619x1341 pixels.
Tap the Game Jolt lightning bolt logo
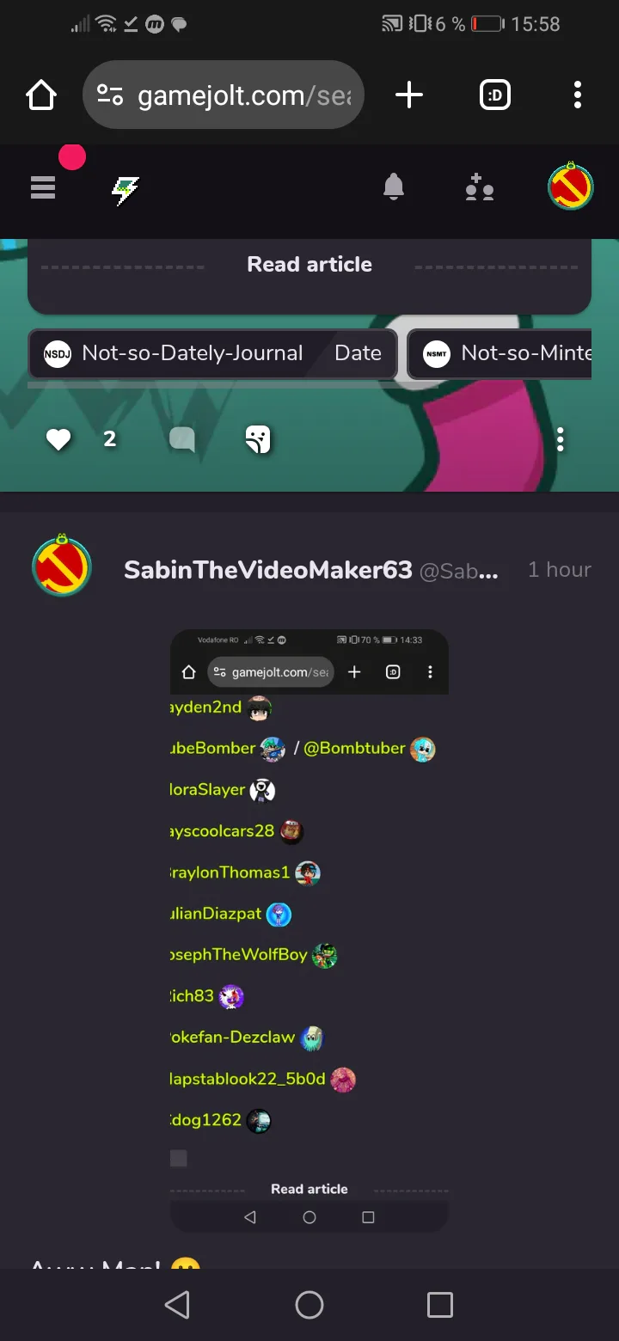[126, 190]
